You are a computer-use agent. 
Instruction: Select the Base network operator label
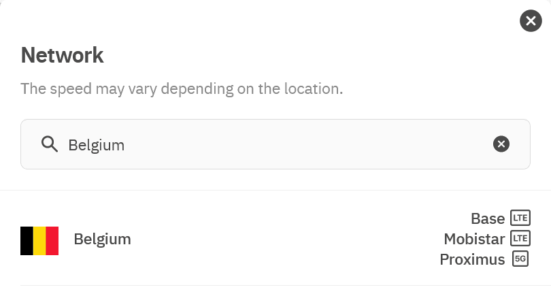pyautogui.click(x=488, y=218)
